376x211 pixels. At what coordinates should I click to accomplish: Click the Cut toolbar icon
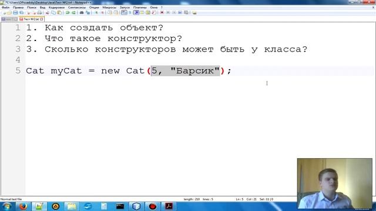[x=47, y=12]
